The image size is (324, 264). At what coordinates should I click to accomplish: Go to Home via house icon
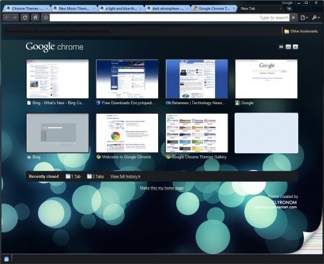click(35, 17)
